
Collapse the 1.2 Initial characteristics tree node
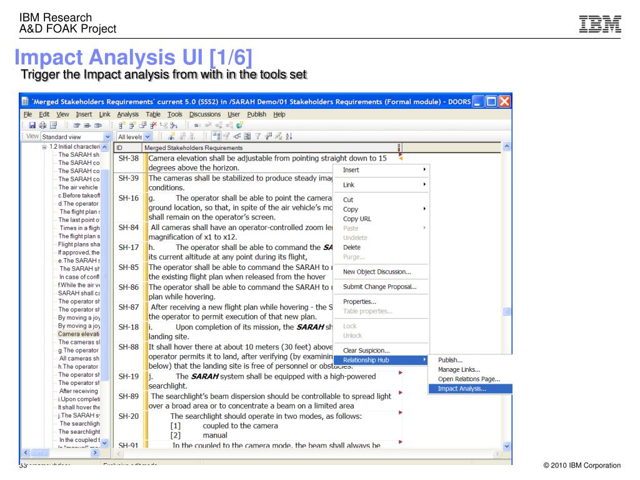44,146
